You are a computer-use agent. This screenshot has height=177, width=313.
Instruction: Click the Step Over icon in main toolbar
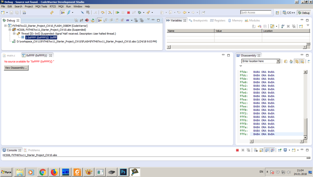click(102, 13)
